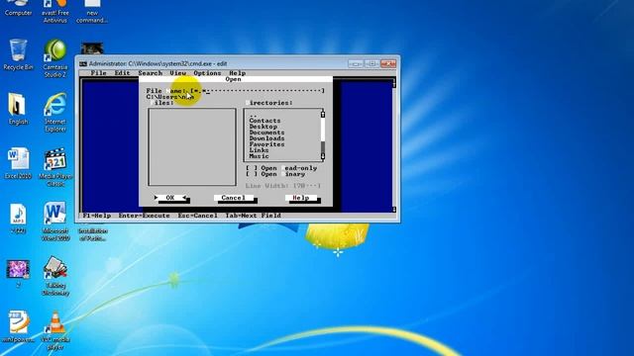
Task: Select the new command desktop icon
Action: 92,11
